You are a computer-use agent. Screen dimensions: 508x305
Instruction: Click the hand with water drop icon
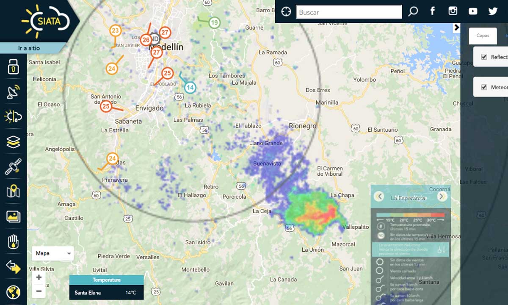click(x=13, y=242)
